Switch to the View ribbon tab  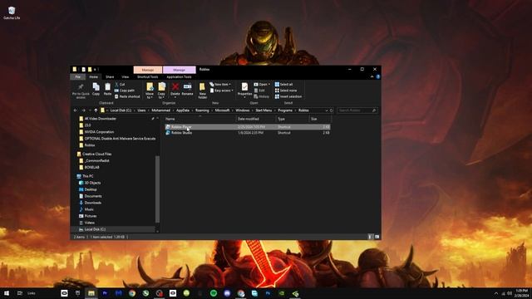[126, 77]
